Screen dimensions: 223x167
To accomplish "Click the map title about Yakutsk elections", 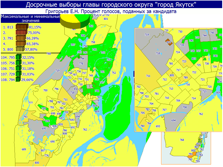I will click(x=111, y=4).
